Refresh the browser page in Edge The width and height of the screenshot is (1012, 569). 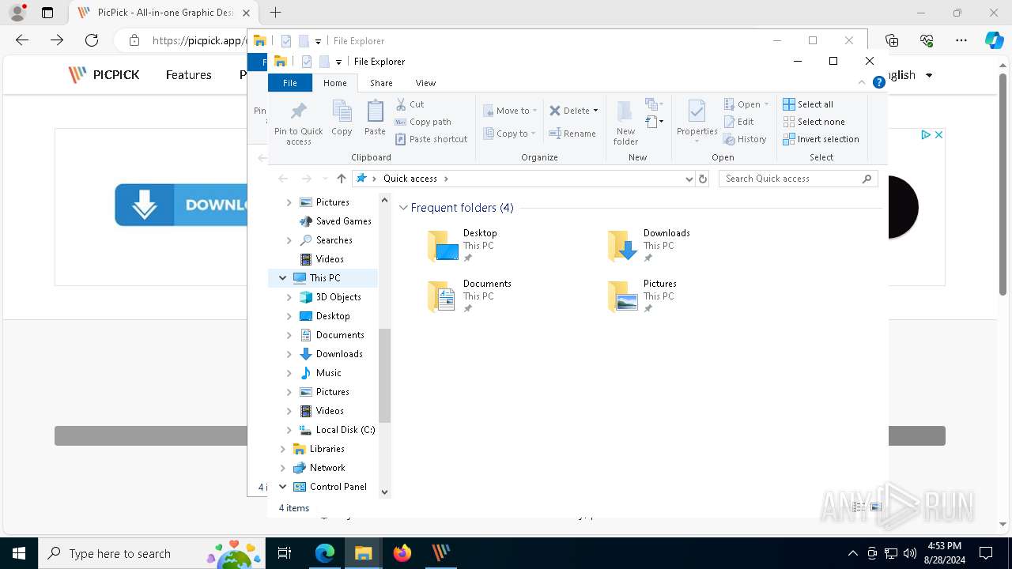point(92,40)
